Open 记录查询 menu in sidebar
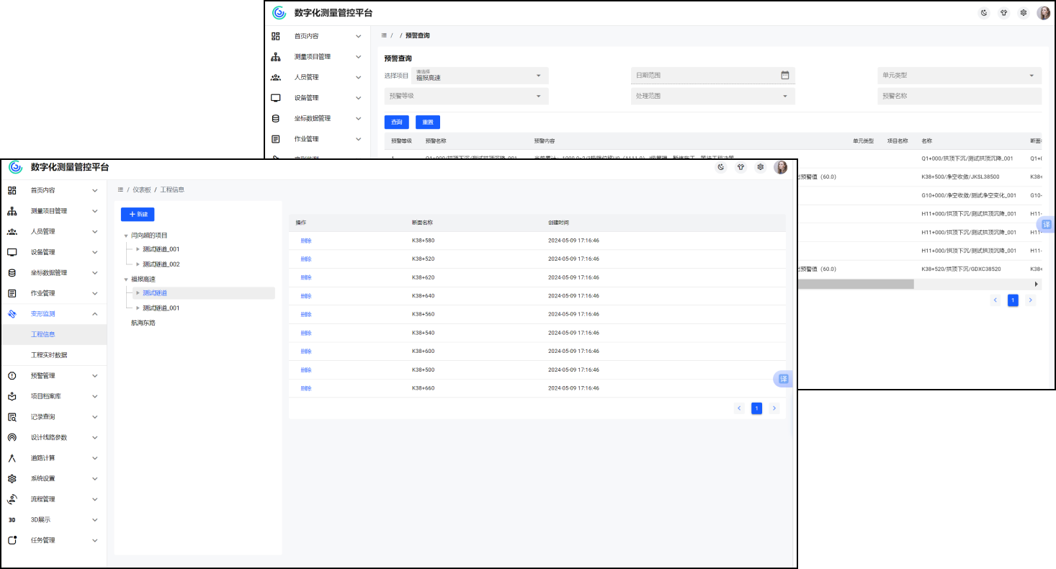 tap(53, 417)
